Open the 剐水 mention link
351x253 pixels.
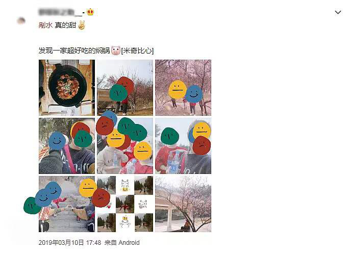pyautogui.click(x=46, y=25)
